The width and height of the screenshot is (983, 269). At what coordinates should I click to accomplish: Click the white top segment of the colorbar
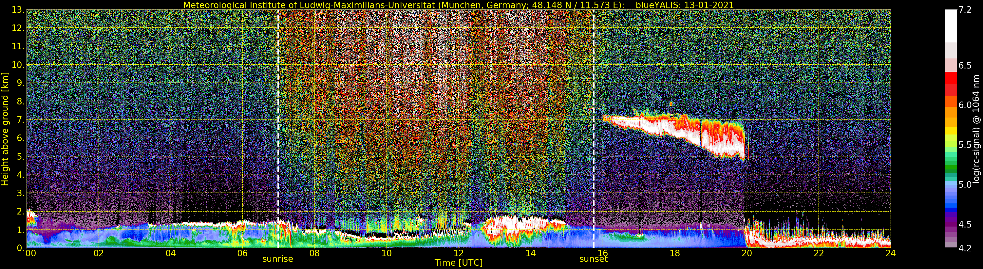pos(951,26)
